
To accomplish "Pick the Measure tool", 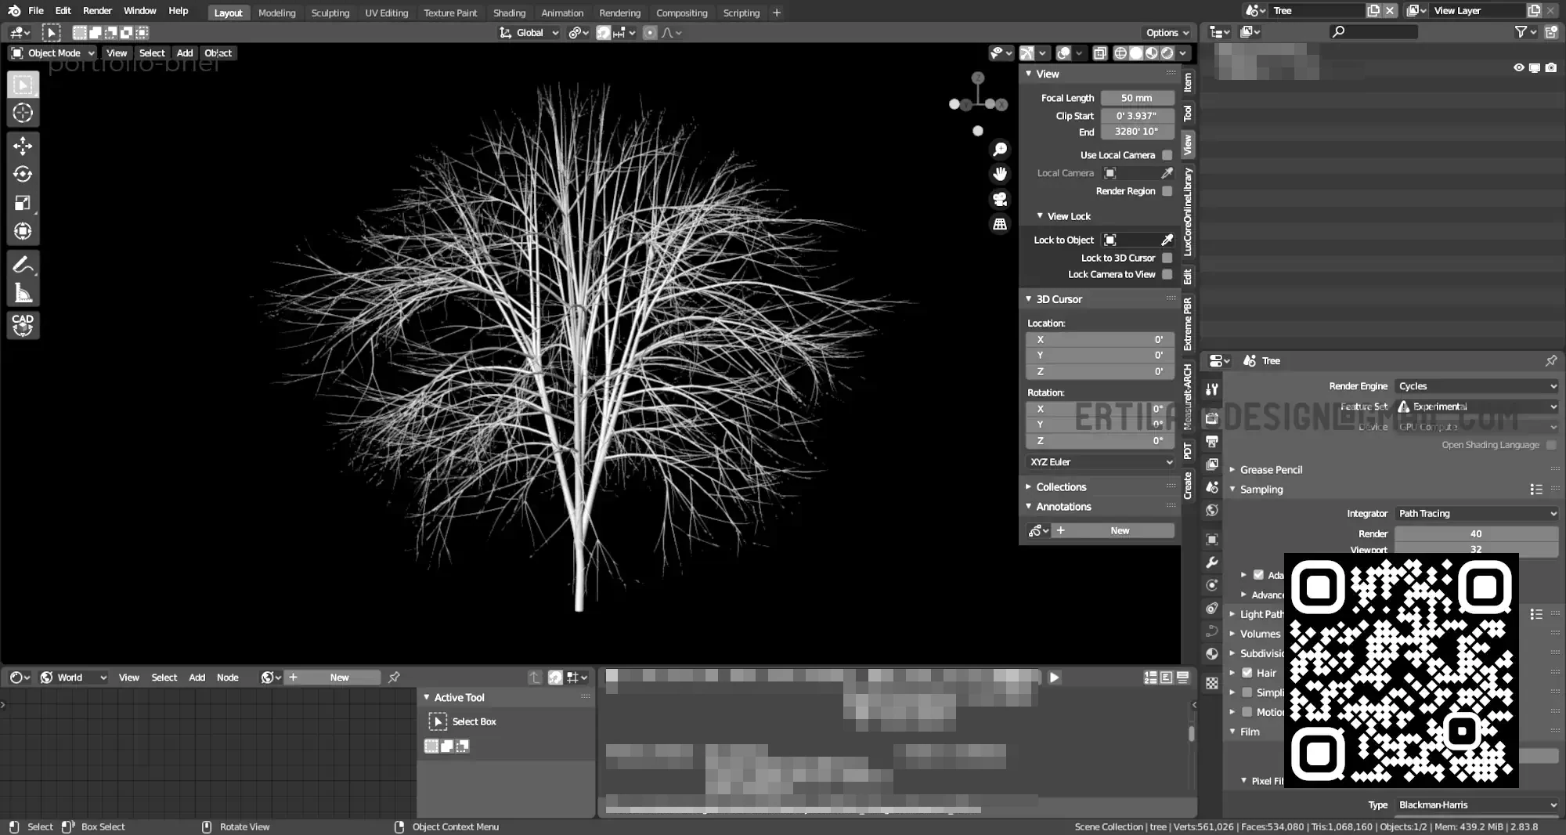I will (23, 294).
